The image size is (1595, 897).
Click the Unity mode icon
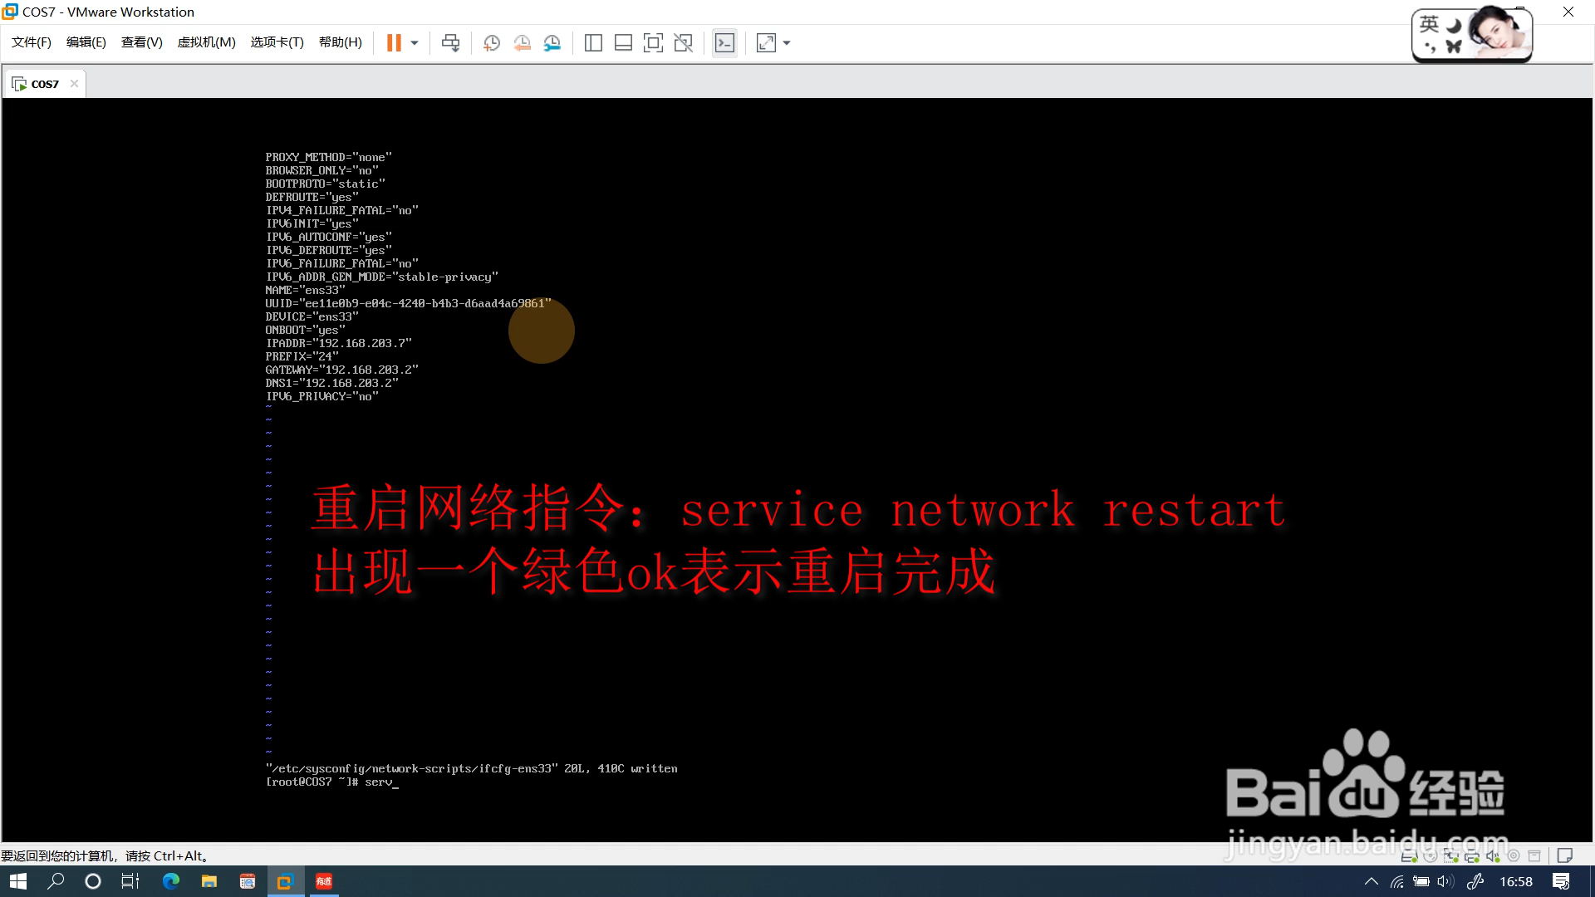(x=683, y=42)
